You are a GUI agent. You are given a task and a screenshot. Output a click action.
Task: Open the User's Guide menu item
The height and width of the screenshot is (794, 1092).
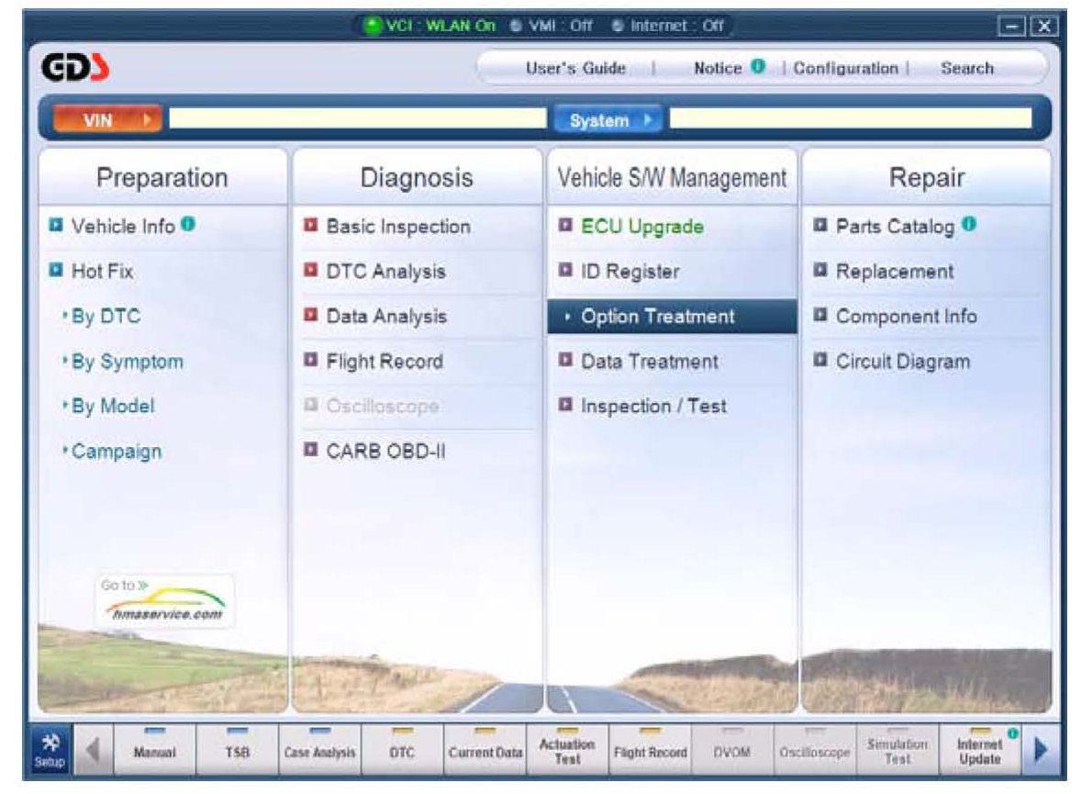(575, 69)
